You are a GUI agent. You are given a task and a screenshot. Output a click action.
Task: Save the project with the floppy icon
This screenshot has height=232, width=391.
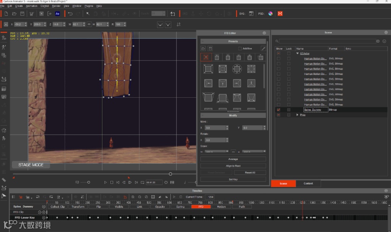[22, 14]
